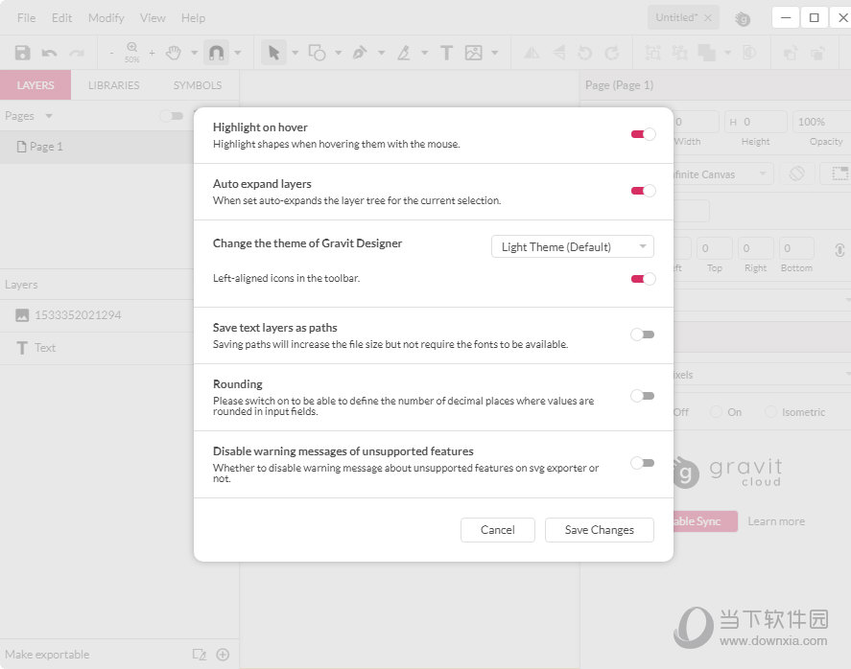Open the Shape tool dropdown arrow
851x669 pixels.
coord(338,53)
